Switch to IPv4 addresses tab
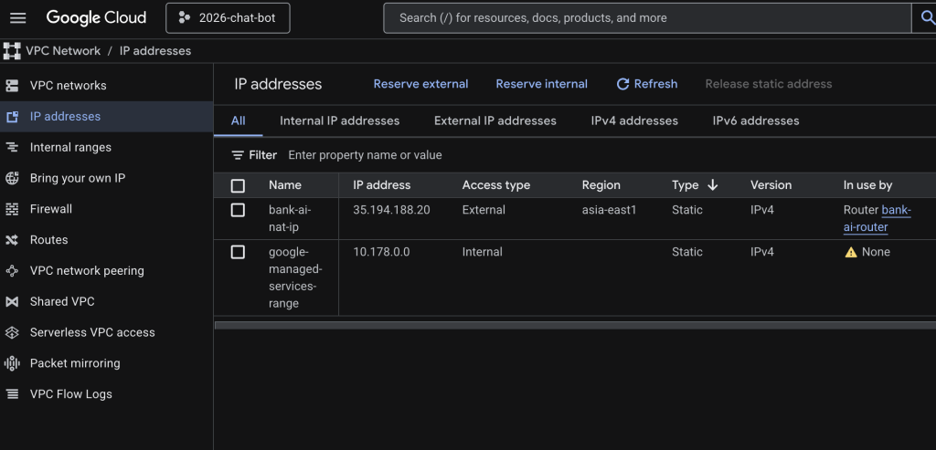 pyautogui.click(x=634, y=121)
